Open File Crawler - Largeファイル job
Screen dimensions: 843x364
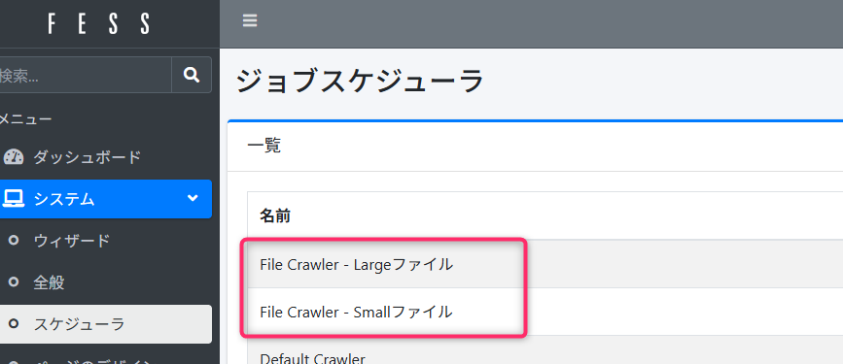click(356, 264)
